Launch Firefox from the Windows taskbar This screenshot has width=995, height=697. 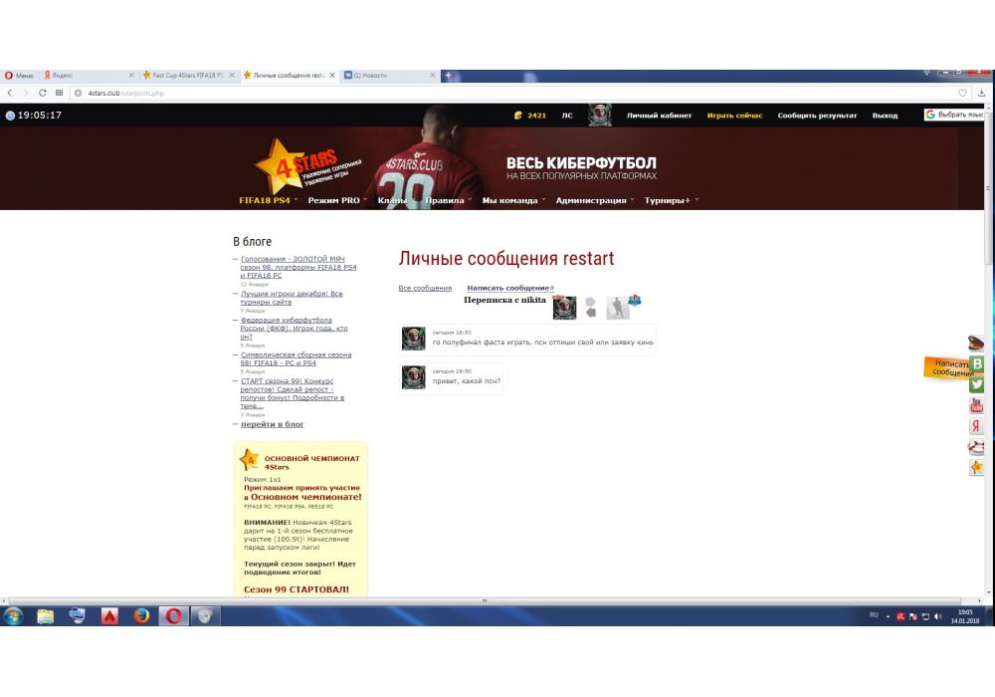pyautogui.click(x=140, y=615)
